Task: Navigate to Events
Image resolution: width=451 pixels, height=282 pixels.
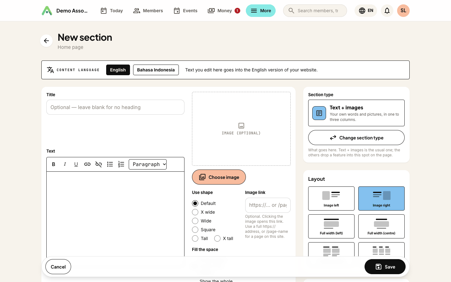Action: point(185,11)
